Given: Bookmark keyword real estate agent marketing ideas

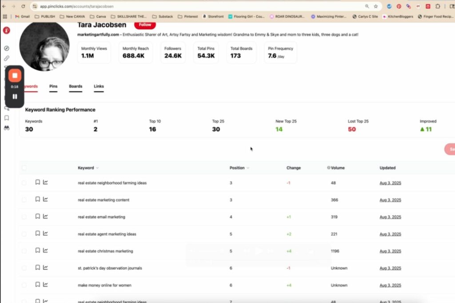Looking at the screenshot, I should pyautogui.click(x=37, y=233).
